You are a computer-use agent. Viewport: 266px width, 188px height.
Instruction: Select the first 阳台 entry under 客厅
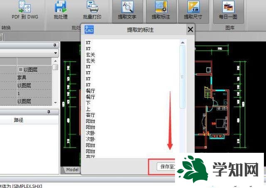coord(90,121)
